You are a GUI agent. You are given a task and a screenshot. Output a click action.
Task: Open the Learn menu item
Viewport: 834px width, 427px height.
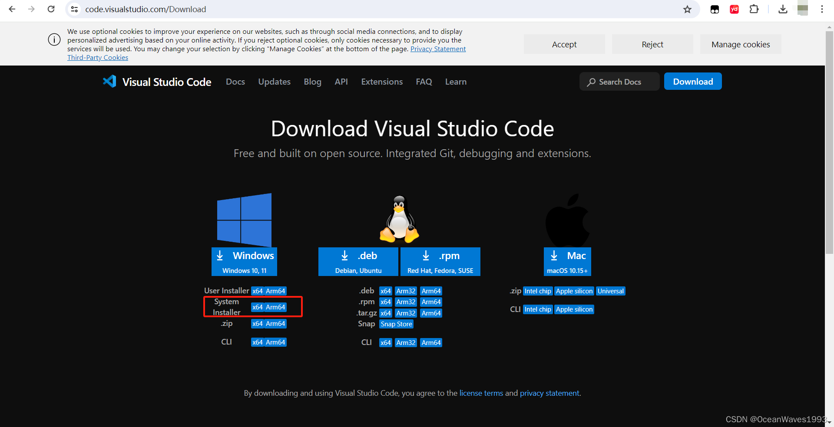pyautogui.click(x=456, y=82)
